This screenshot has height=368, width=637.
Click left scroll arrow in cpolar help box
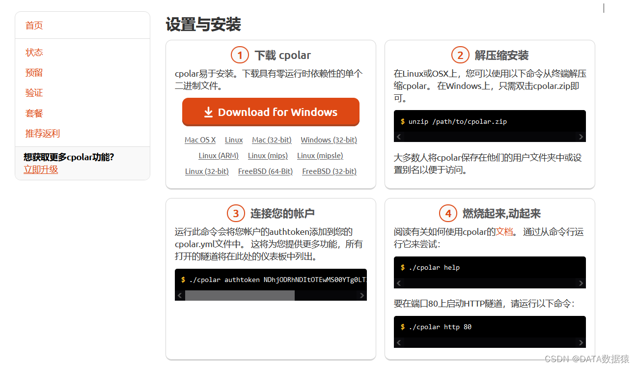tap(399, 283)
